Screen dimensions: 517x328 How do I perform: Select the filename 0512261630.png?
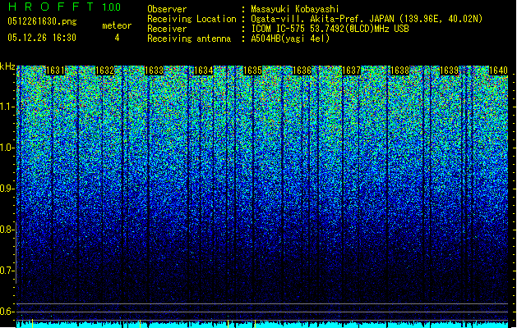pyautogui.click(x=42, y=22)
